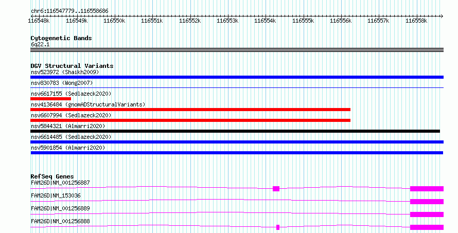The image size is (458, 233).
Task: Click the 116548k ruler tick label
Action: (39, 21)
